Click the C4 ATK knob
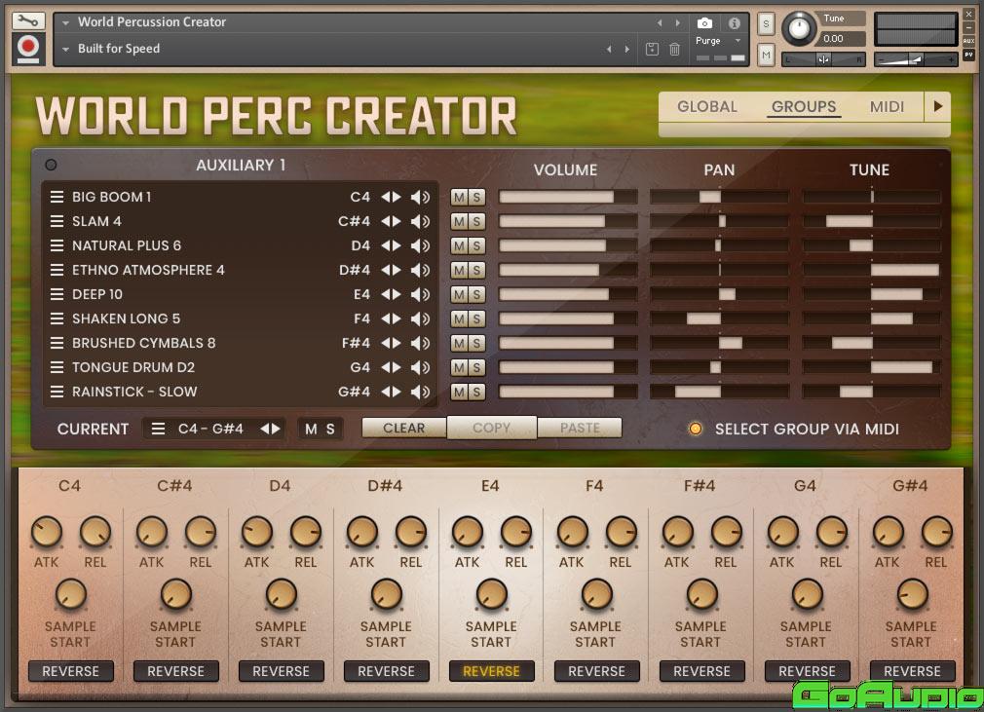This screenshot has width=984, height=712. point(47,532)
